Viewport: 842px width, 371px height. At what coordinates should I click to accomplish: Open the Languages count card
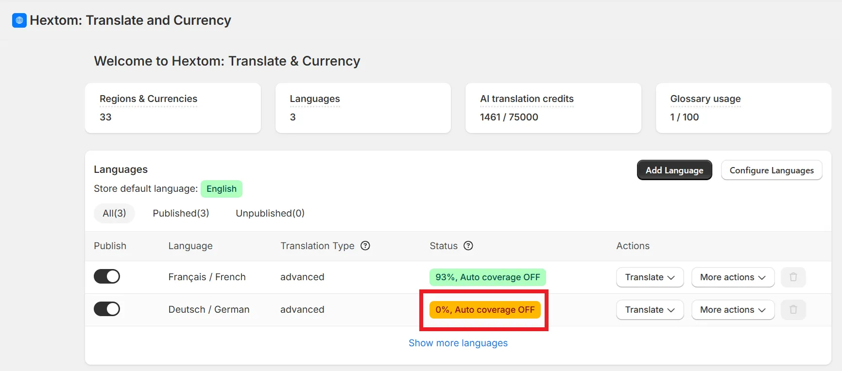point(363,108)
